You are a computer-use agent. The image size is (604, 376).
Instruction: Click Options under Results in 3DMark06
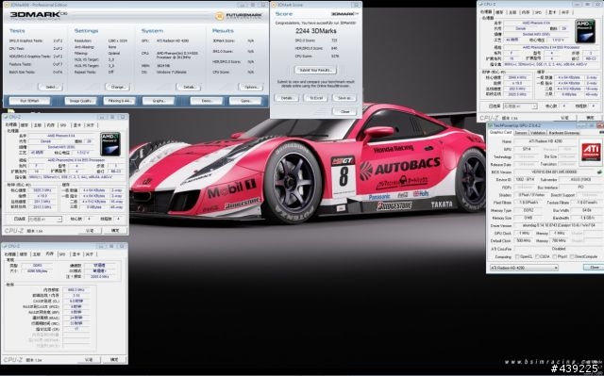click(x=251, y=87)
